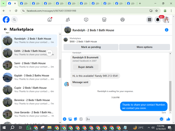Click the chat messages scrollbar
Screen dimensions: 175x131
click(x=170, y=96)
